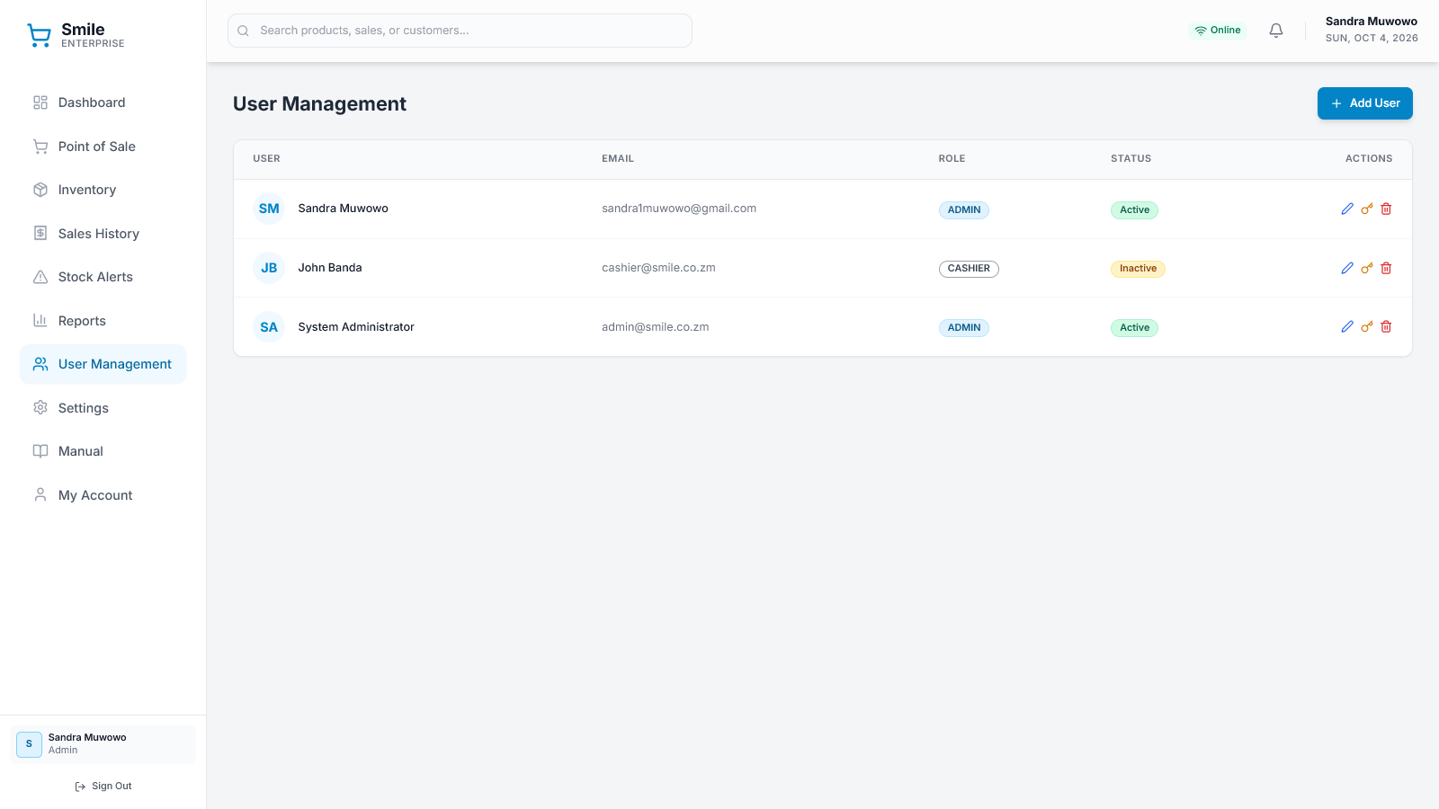Select User Management in sidebar
This screenshot has height=809, width=1439.
pyautogui.click(x=103, y=364)
